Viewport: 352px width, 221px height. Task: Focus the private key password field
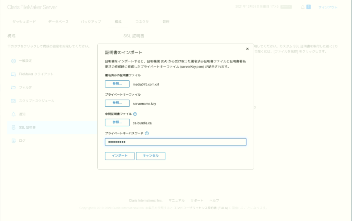[x=176, y=142]
